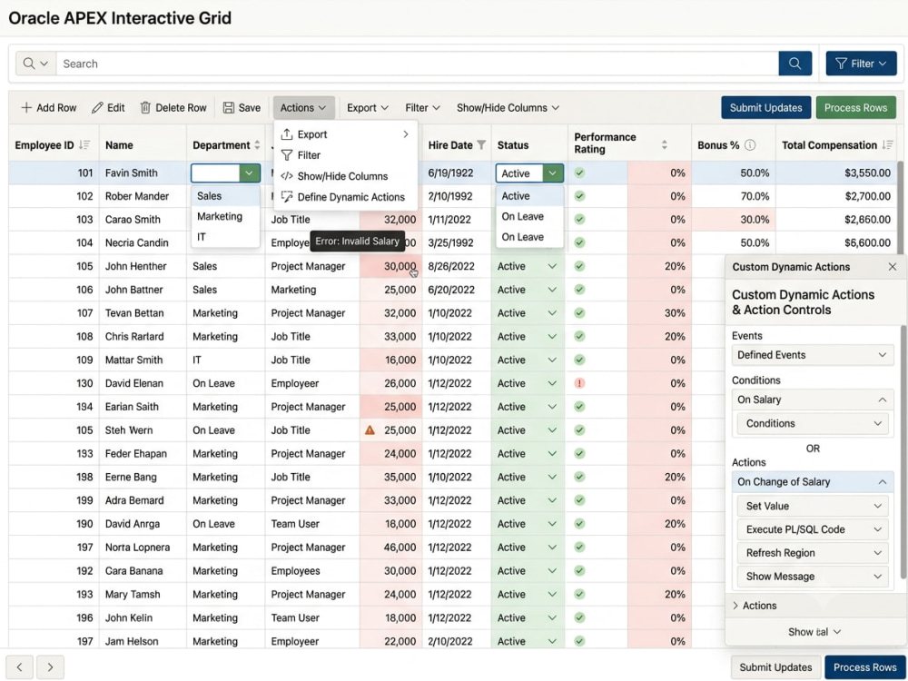Viewport: 908px width, 681px height.
Task: Close the Custom Dynamic Actions panel
Action: tap(892, 267)
